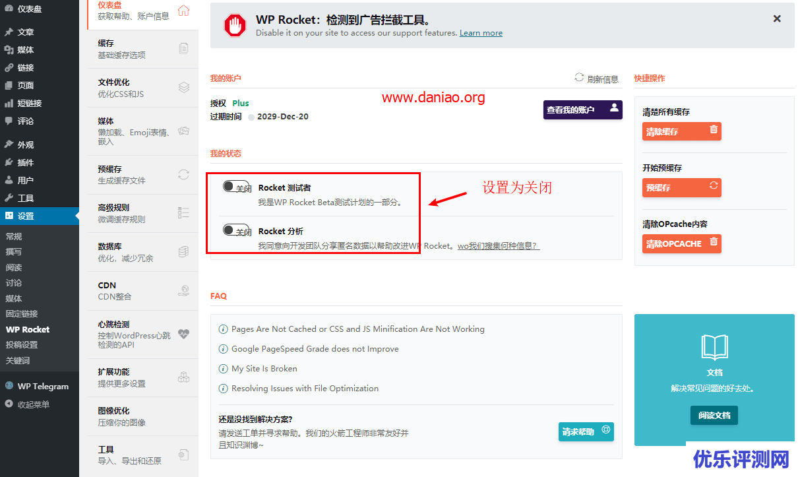Click the layers icon in 文件优化 tab
This screenshot has height=477, width=798.
pos(184,87)
